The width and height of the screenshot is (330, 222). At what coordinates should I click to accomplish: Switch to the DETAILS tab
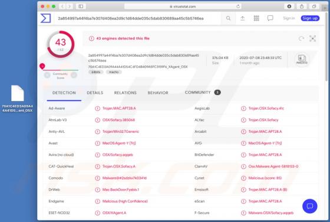95,93
